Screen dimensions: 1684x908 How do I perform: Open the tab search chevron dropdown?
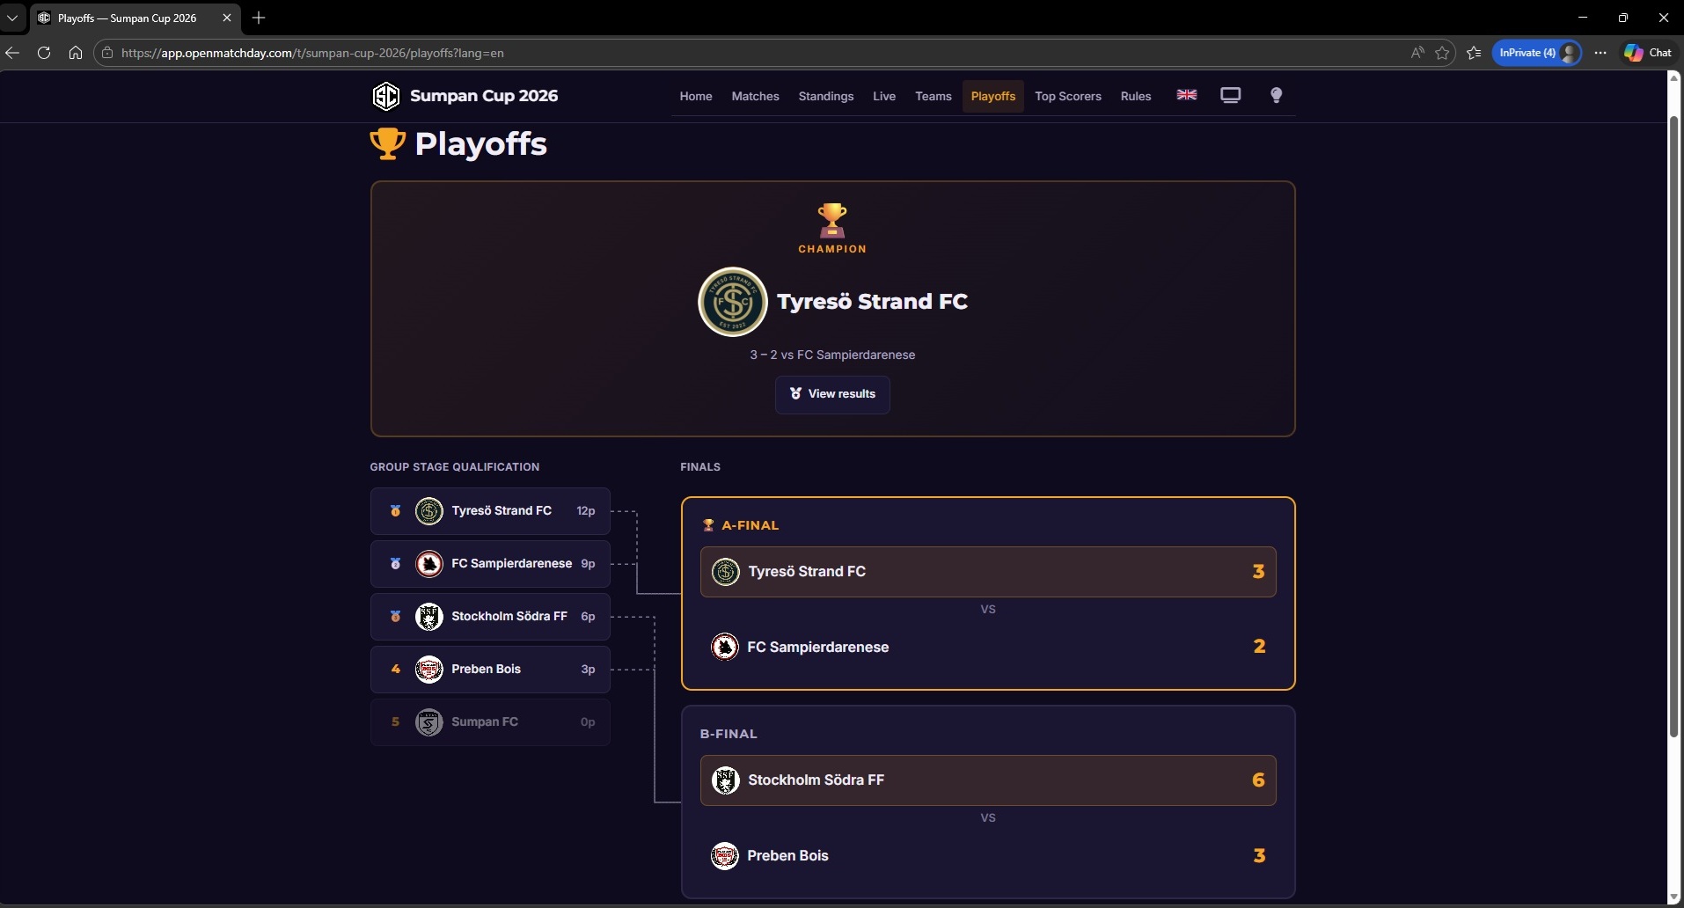[13, 18]
